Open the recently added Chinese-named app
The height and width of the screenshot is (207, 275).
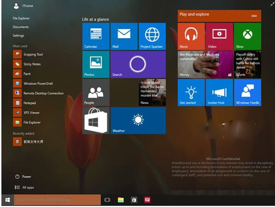pos(28,142)
